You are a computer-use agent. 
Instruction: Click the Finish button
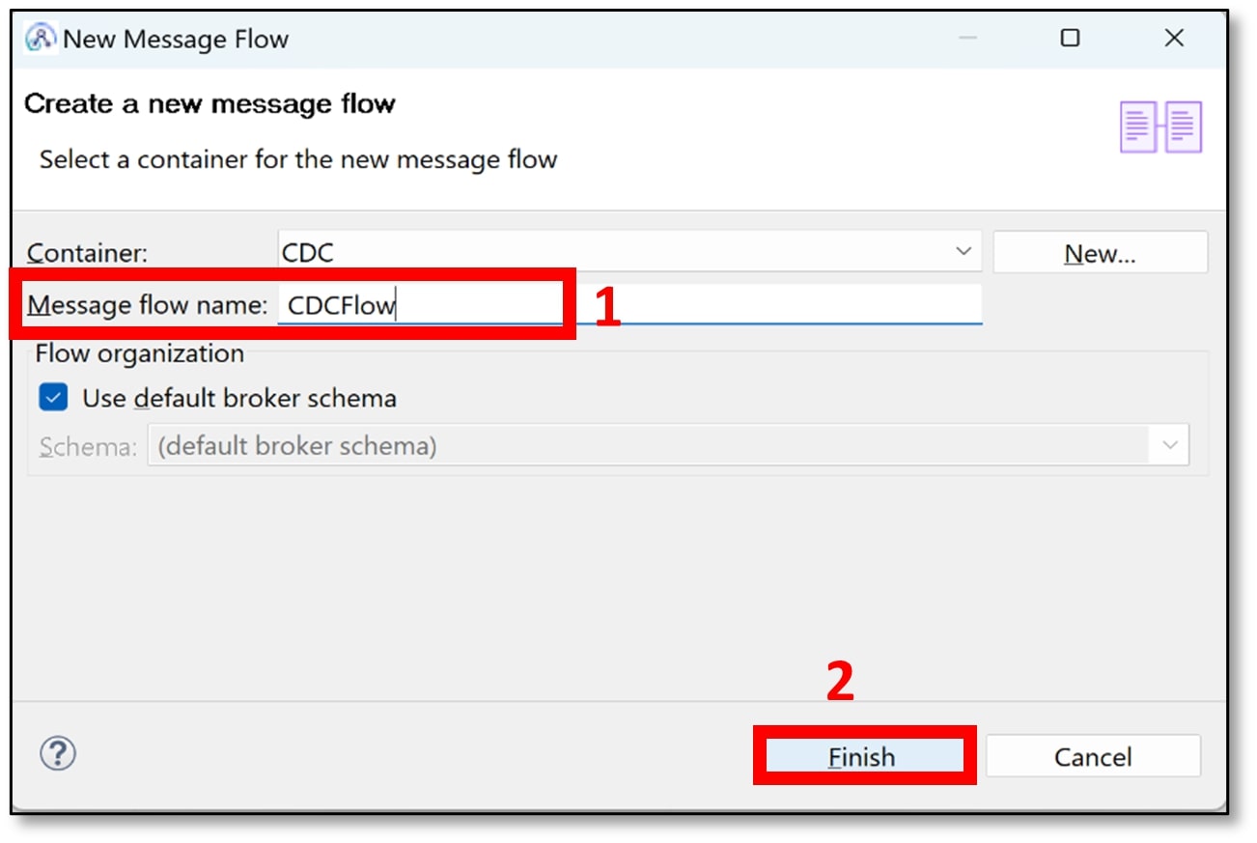coord(862,756)
